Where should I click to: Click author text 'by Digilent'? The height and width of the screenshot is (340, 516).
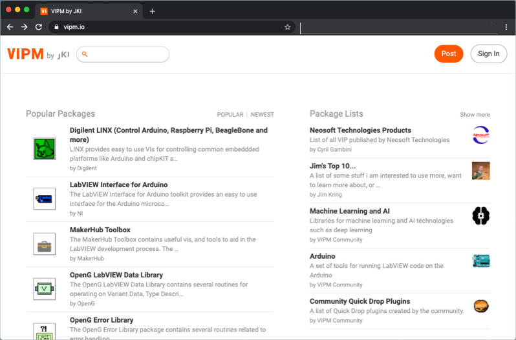83,168
